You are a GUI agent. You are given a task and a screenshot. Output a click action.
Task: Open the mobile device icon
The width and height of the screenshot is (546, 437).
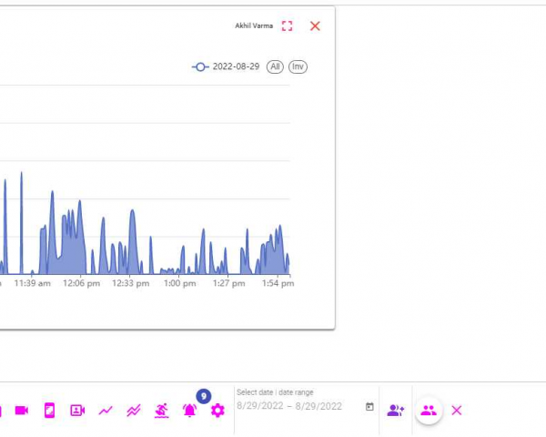pyautogui.click(x=49, y=411)
